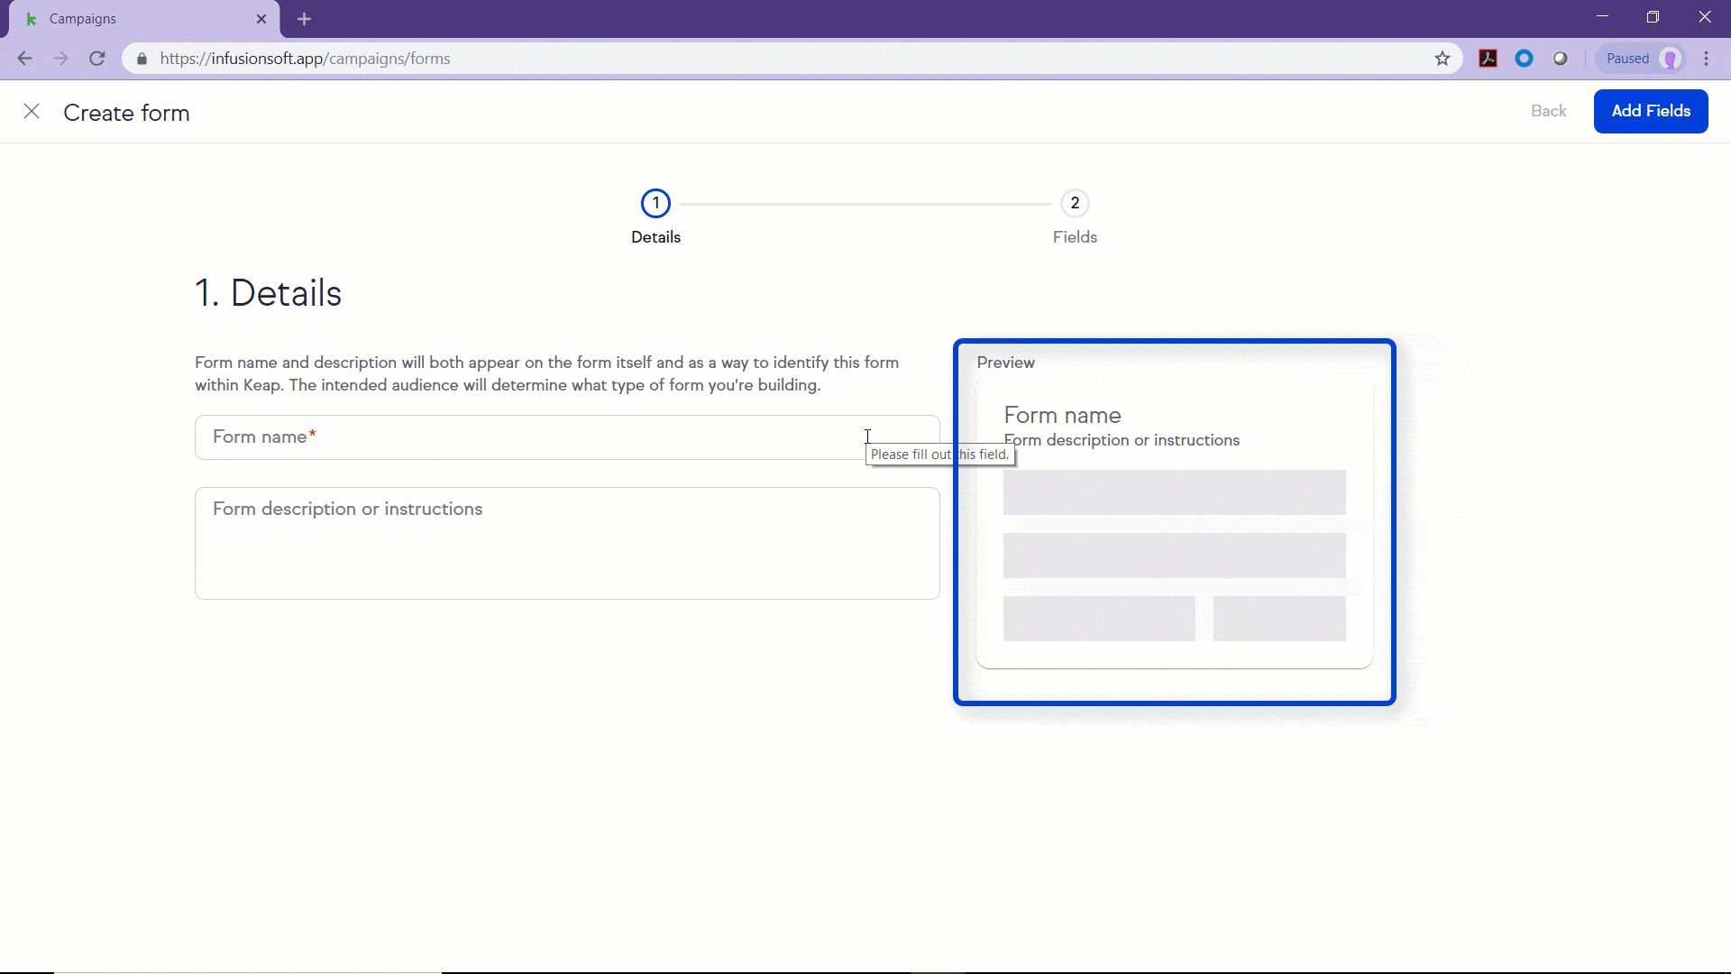1731x974 pixels.
Task: Select step 1 Details circle
Action: coord(655,203)
